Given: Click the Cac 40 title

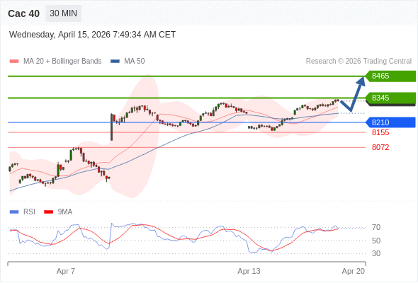Looking at the screenshot, I should [23, 13].
